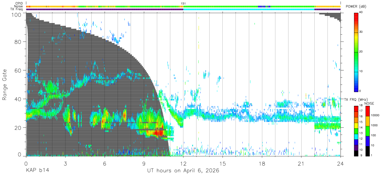Click the red high-power echo near 10 UT
The image size is (383, 177).
tap(158, 133)
